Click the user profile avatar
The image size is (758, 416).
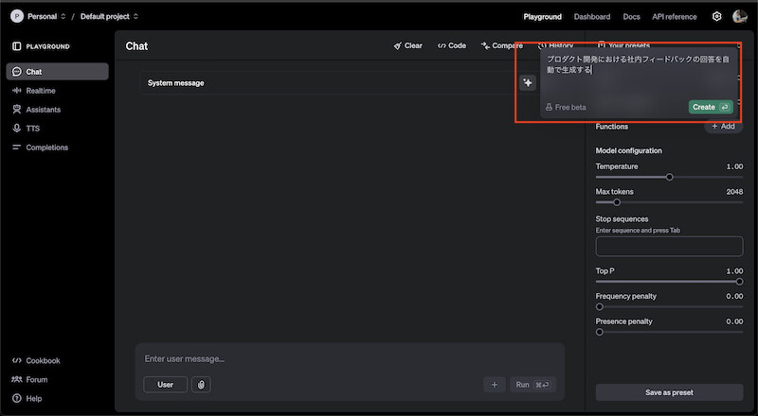(740, 16)
